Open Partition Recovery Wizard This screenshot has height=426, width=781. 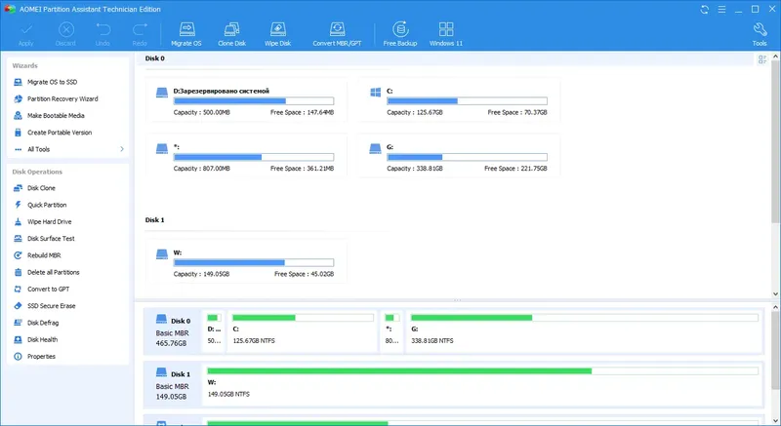[62, 98]
